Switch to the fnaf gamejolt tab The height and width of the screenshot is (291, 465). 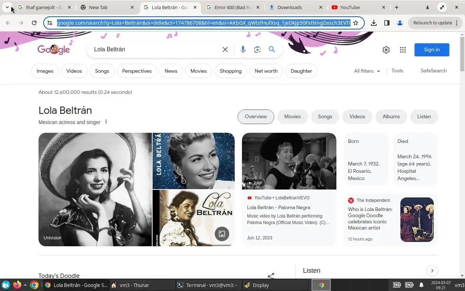point(44,7)
